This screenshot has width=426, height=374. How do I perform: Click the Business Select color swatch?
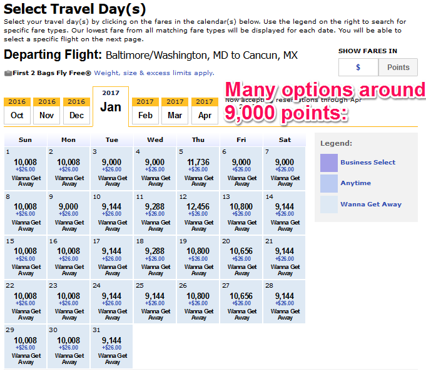(x=328, y=163)
